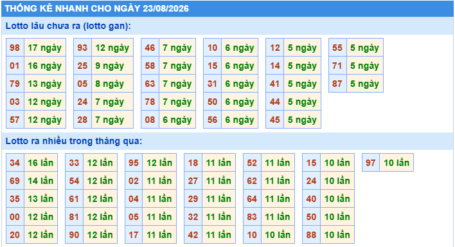Click '5 ngày' beside number 71
This screenshot has width=455, height=247.
[365, 66]
